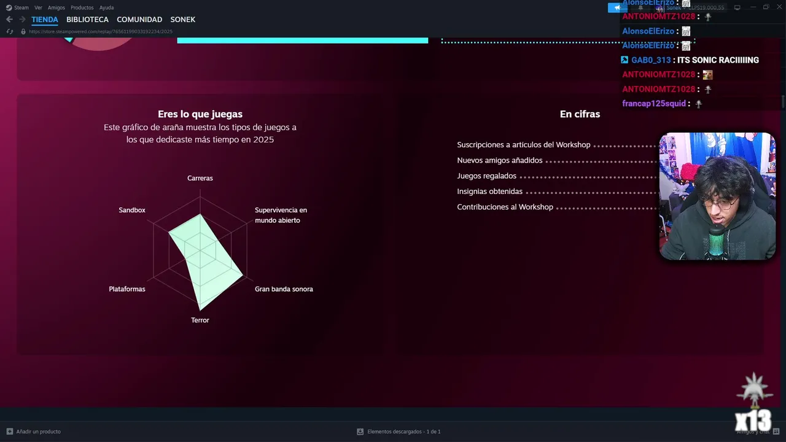The height and width of the screenshot is (442, 786).
Task: Open Elementos descargados - 1 de 1
Action: click(404, 432)
